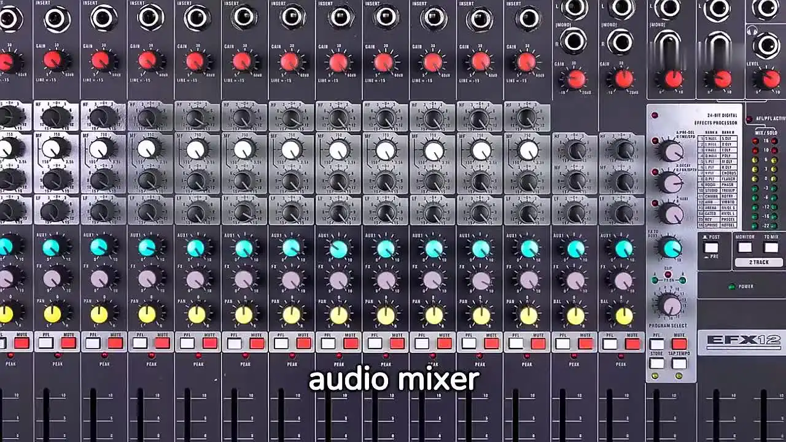Turn the A:PRE-DEL B:TIME/SPD effects knob
Image resolution: width=786 pixels, height=442 pixels.
tap(671, 152)
